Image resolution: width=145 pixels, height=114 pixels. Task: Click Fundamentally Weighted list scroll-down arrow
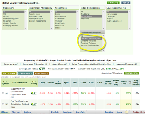coord(104,51)
